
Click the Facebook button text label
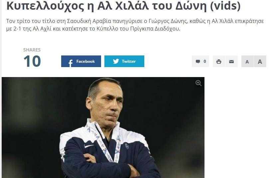coord(85,61)
